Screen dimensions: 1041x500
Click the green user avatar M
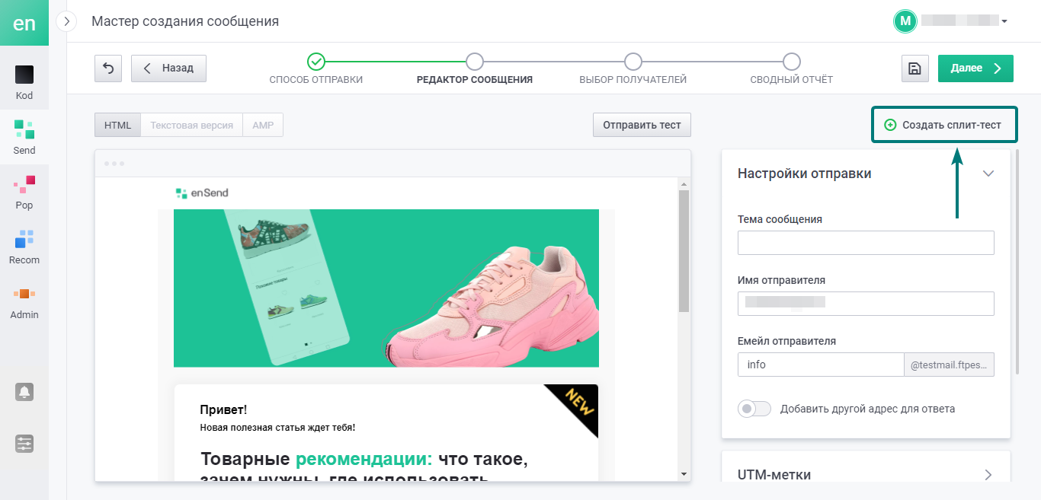pyautogui.click(x=905, y=21)
